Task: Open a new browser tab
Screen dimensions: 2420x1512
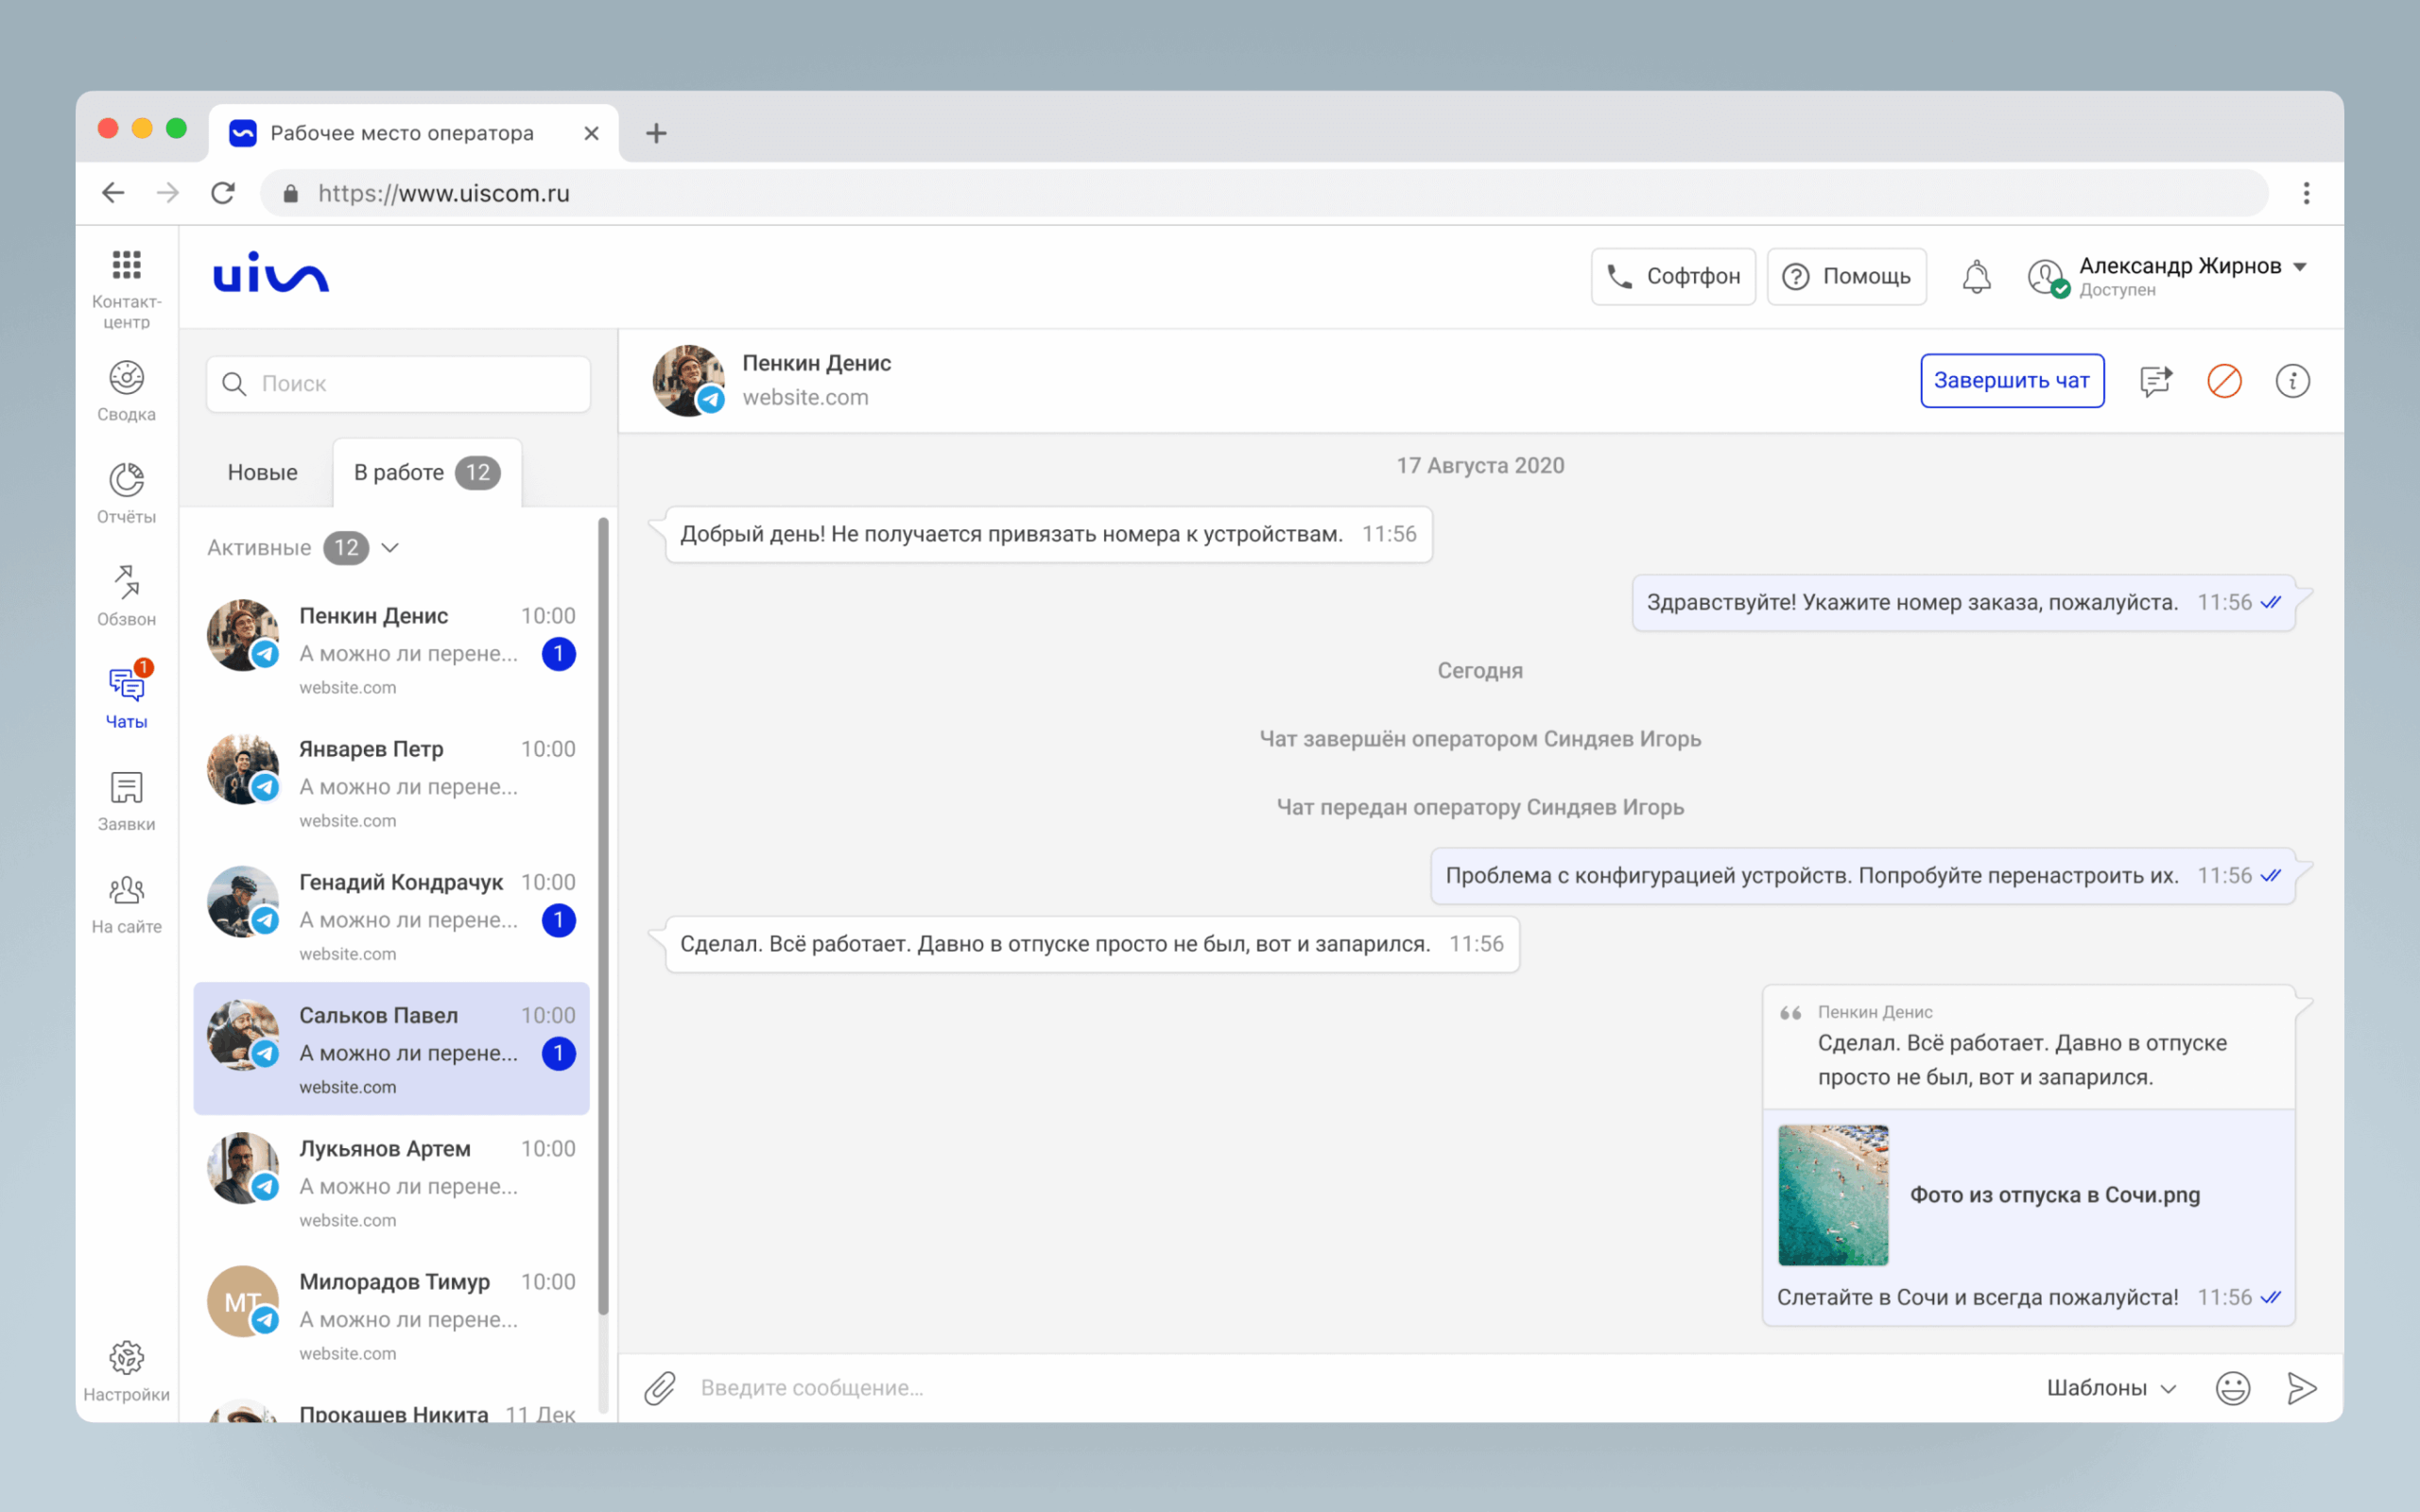Action: pyautogui.click(x=656, y=133)
